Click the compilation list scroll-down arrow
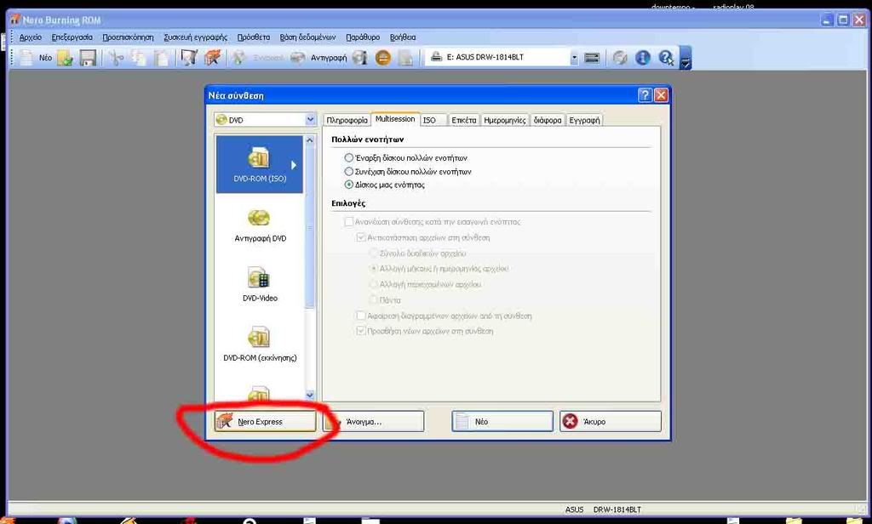This screenshot has height=524, width=872. click(x=310, y=395)
